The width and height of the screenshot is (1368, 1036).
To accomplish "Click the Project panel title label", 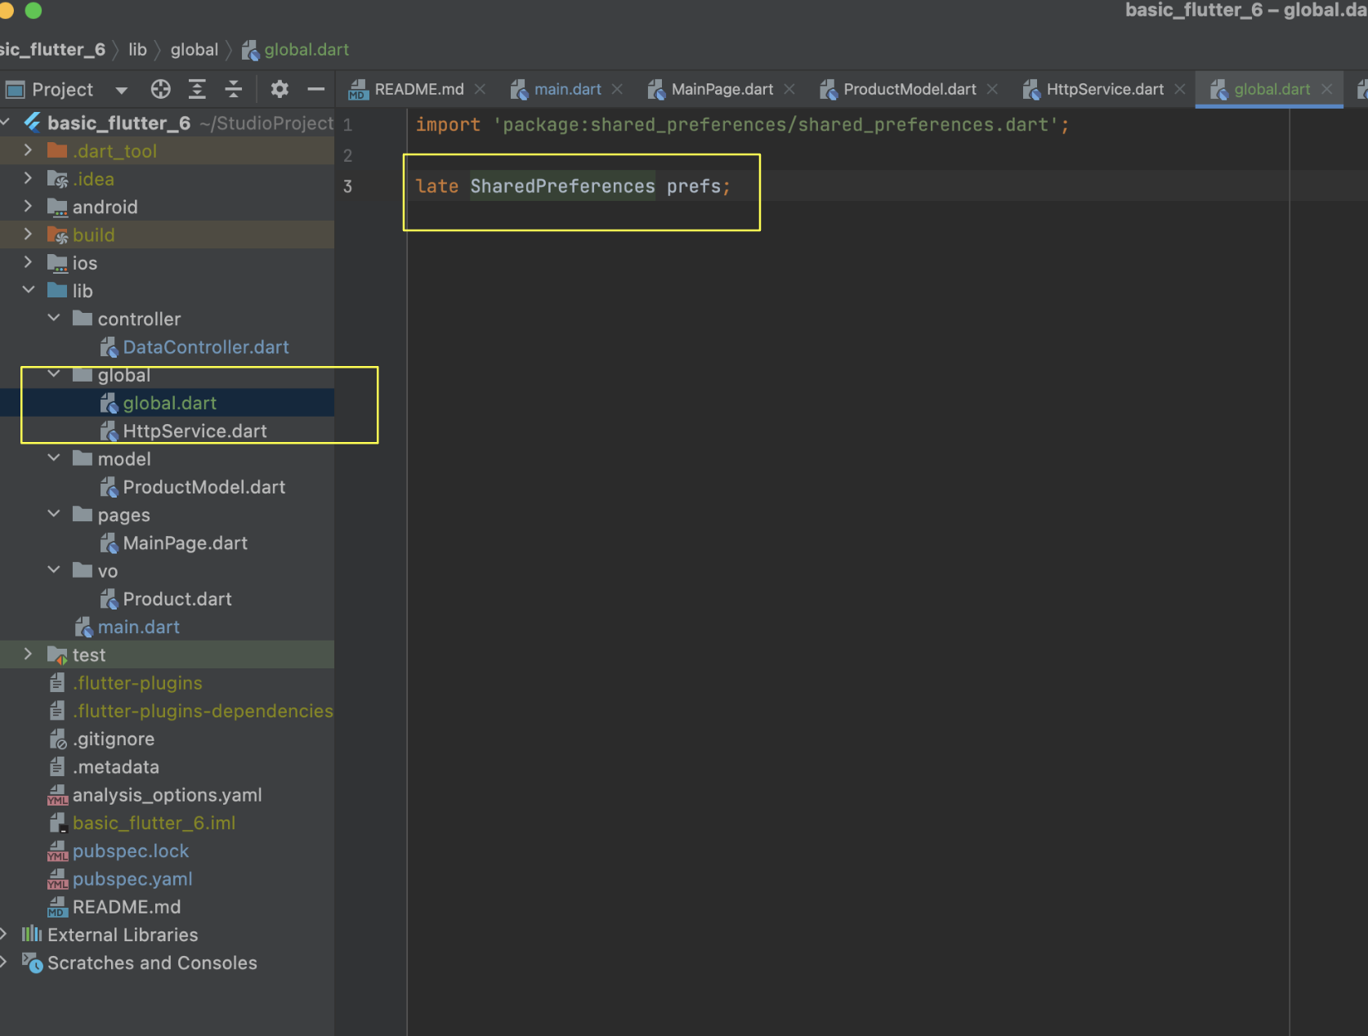I will click(x=62, y=89).
